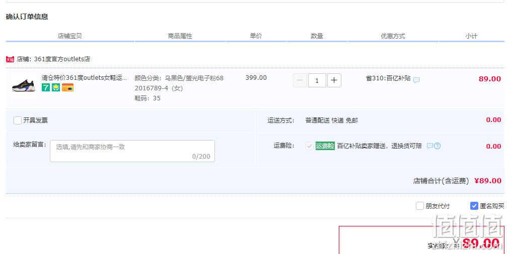This screenshot has height=254, width=507.
Task: Click the 单价 column header
Action: (256, 36)
